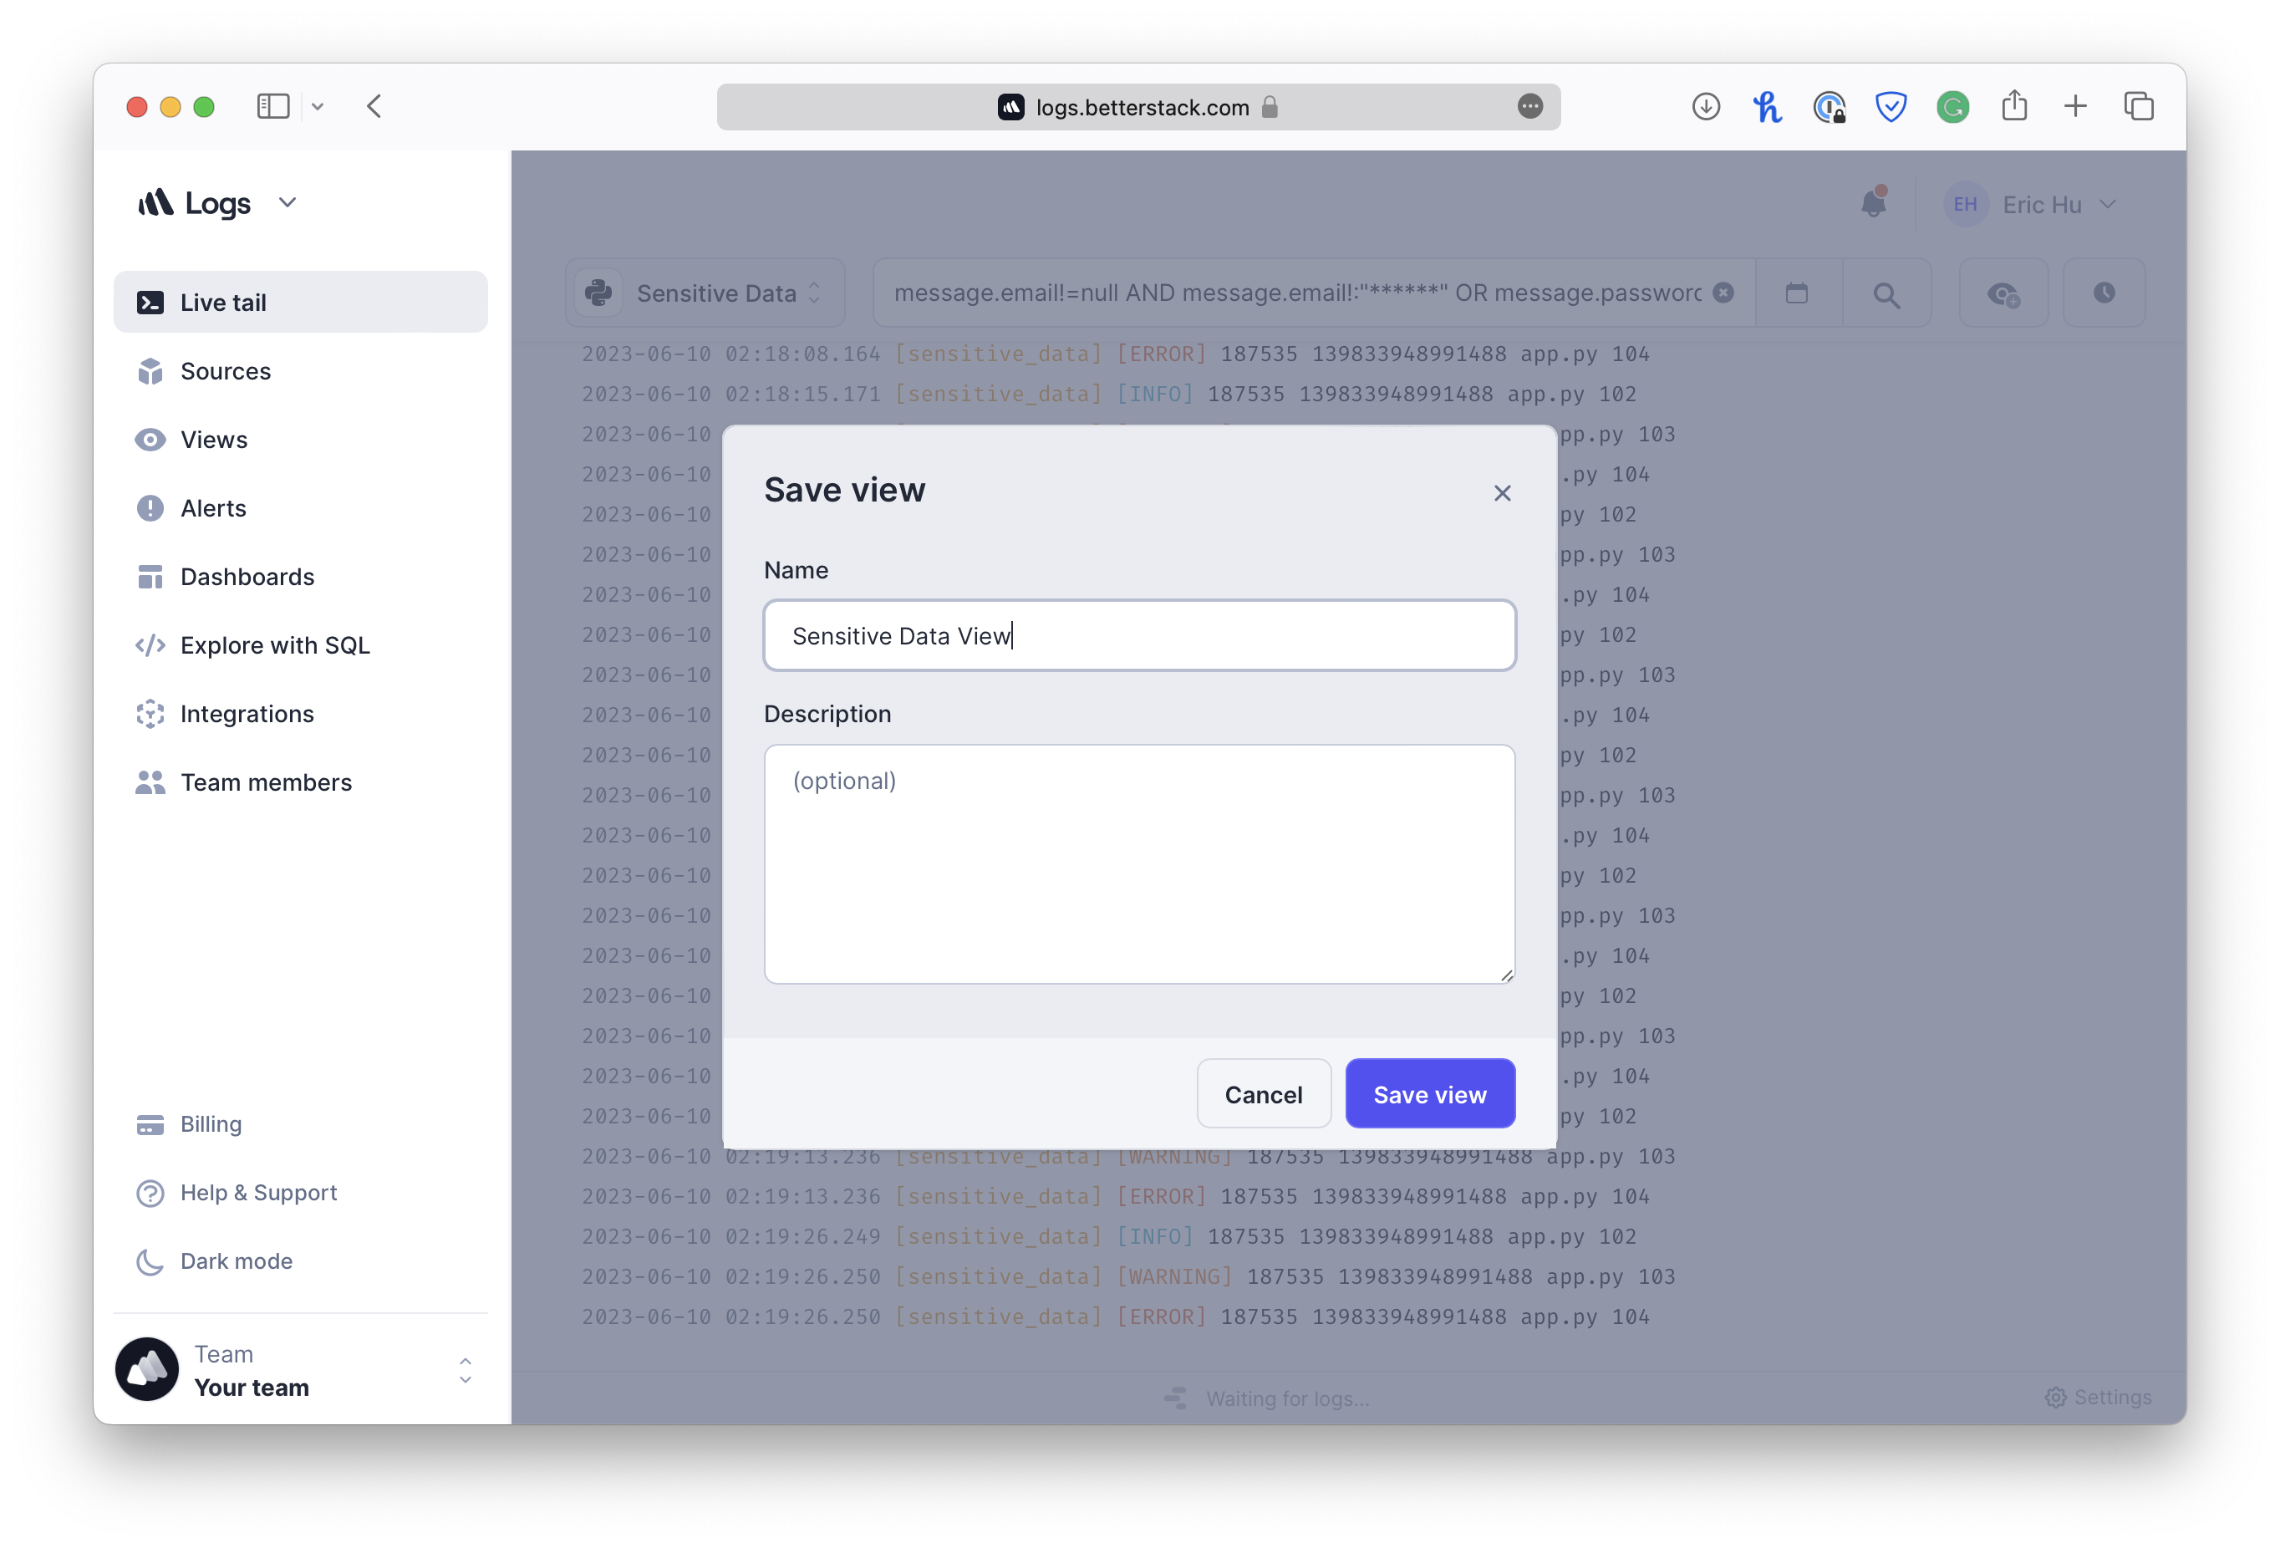Screen dimensions: 2280x1548
Task: Go to Sources in sidebar
Action: point(300,371)
